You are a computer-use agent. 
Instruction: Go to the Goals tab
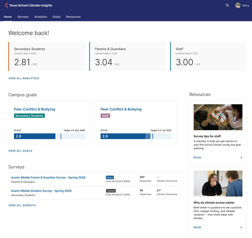tap(56, 17)
